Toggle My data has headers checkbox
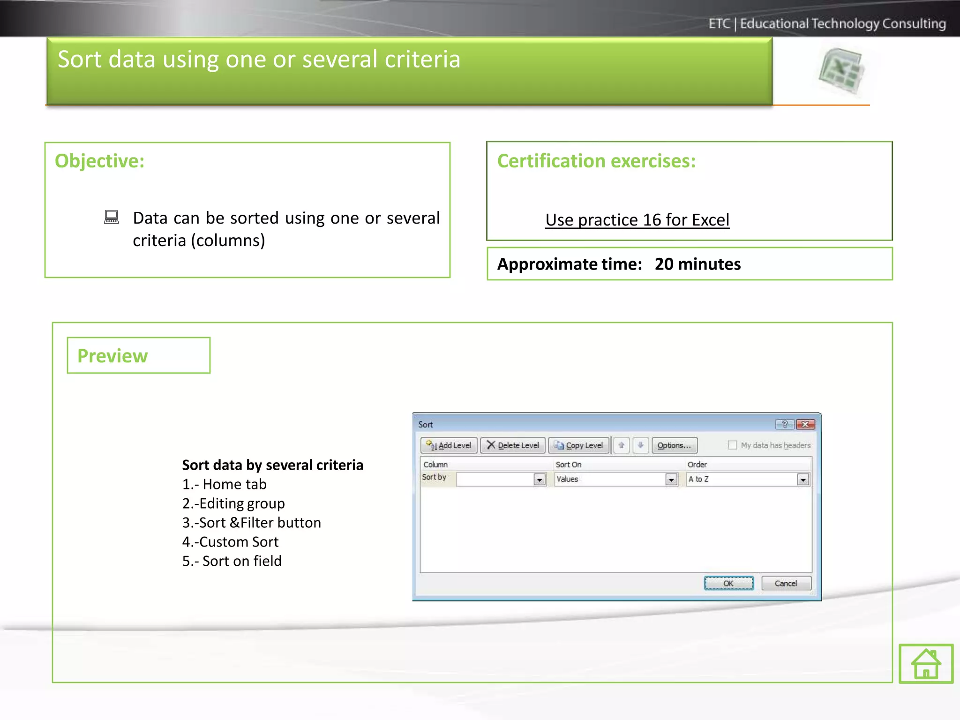 [732, 445]
